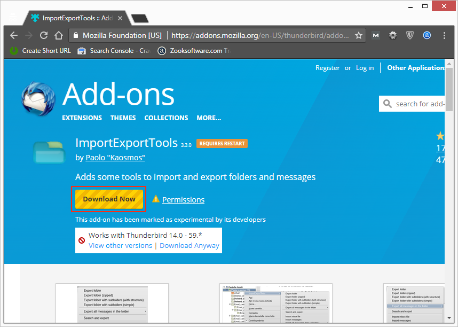Click the View other versions link
Viewport: 458px width, 327px height.
point(120,245)
